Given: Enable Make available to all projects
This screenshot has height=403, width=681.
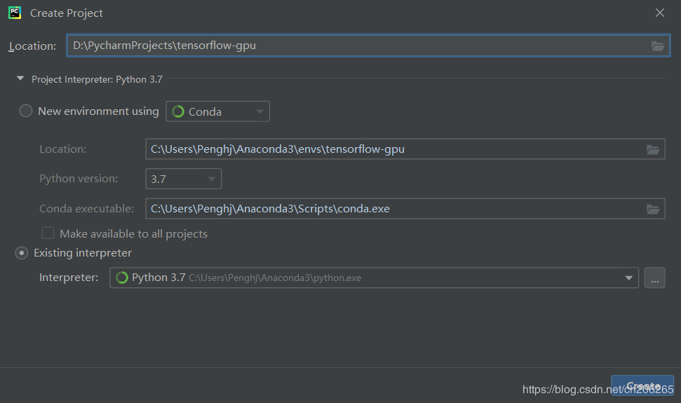Looking at the screenshot, I should (x=48, y=233).
